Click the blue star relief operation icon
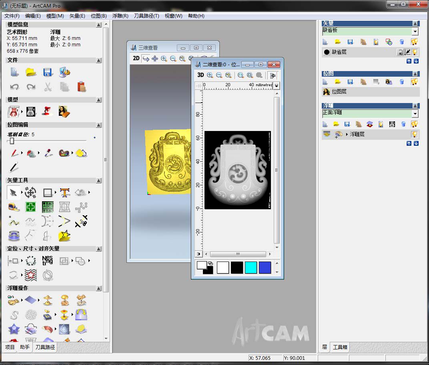 pyautogui.click(x=14, y=329)
